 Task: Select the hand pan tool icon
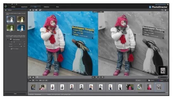point(165,10)
